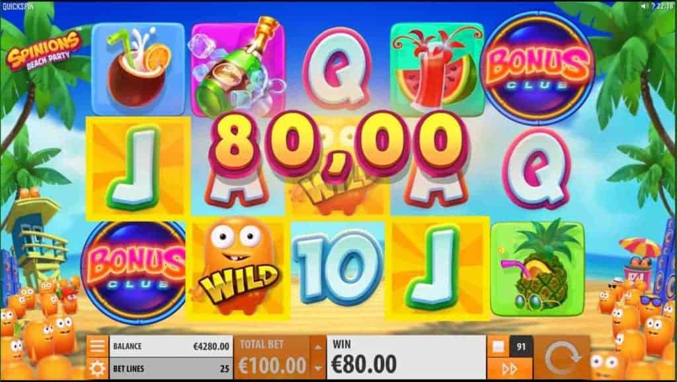Image resolution: width=677 pixels, height=382 pixels.
Task: Click the Bet Lines 25 field
Action: (171, 369)
